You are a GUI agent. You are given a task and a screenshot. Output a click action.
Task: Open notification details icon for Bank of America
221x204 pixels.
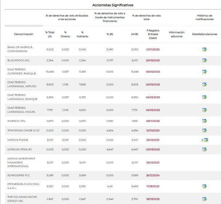tap(205, 49)
